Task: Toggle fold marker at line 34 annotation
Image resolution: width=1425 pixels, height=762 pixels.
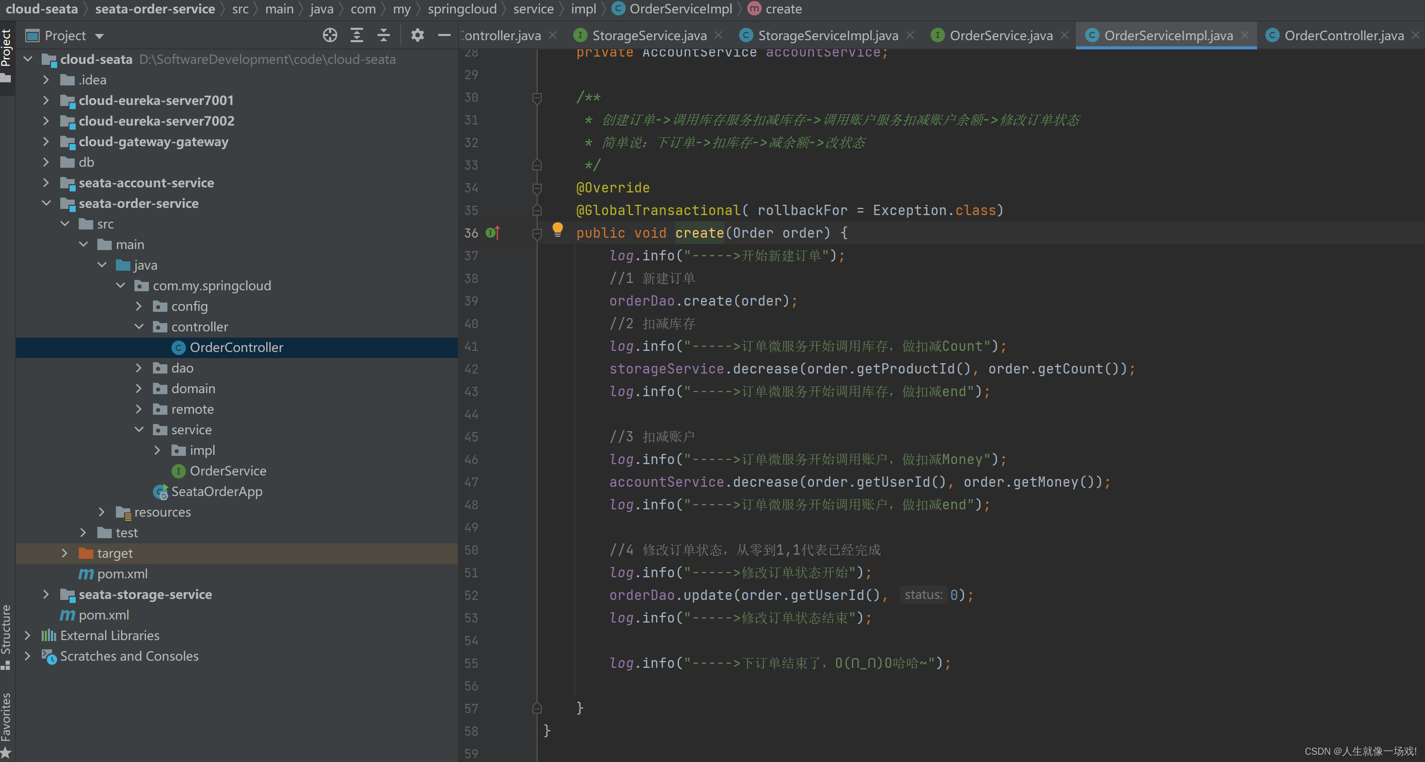Action: click(537, 188)
